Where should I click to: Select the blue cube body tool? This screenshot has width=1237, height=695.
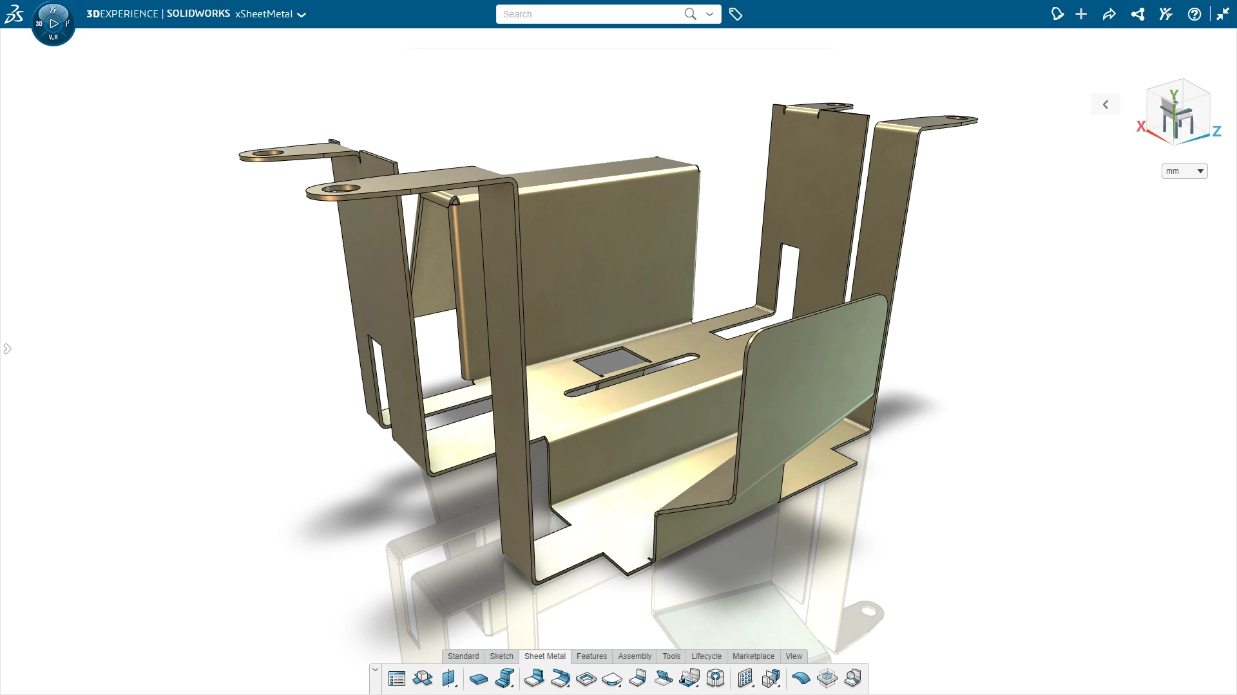point(771,679)
